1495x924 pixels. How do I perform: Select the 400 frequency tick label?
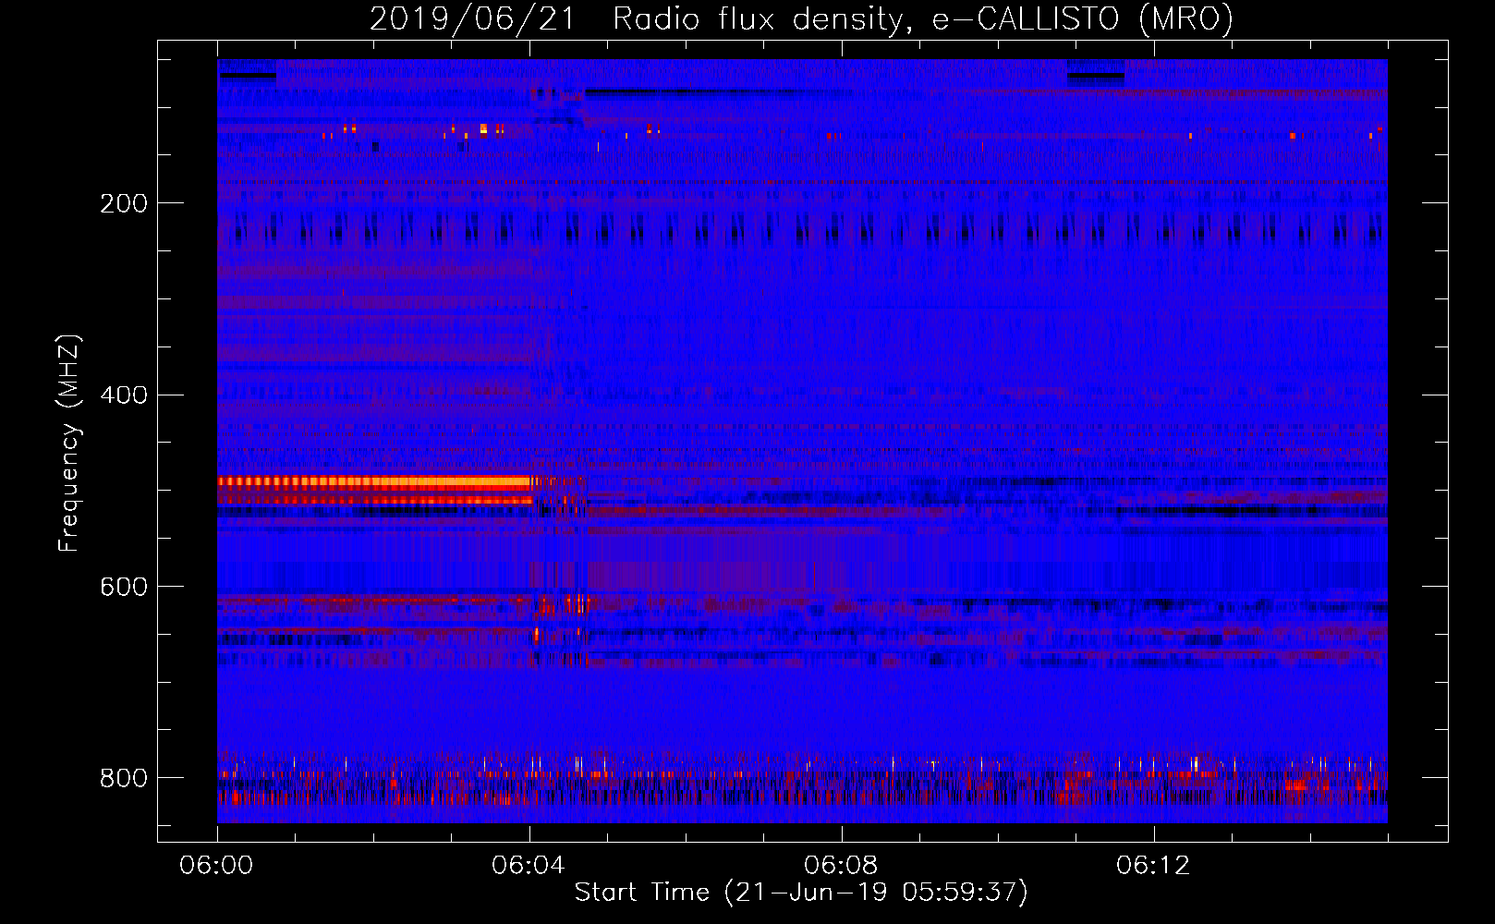coord(124,395)
